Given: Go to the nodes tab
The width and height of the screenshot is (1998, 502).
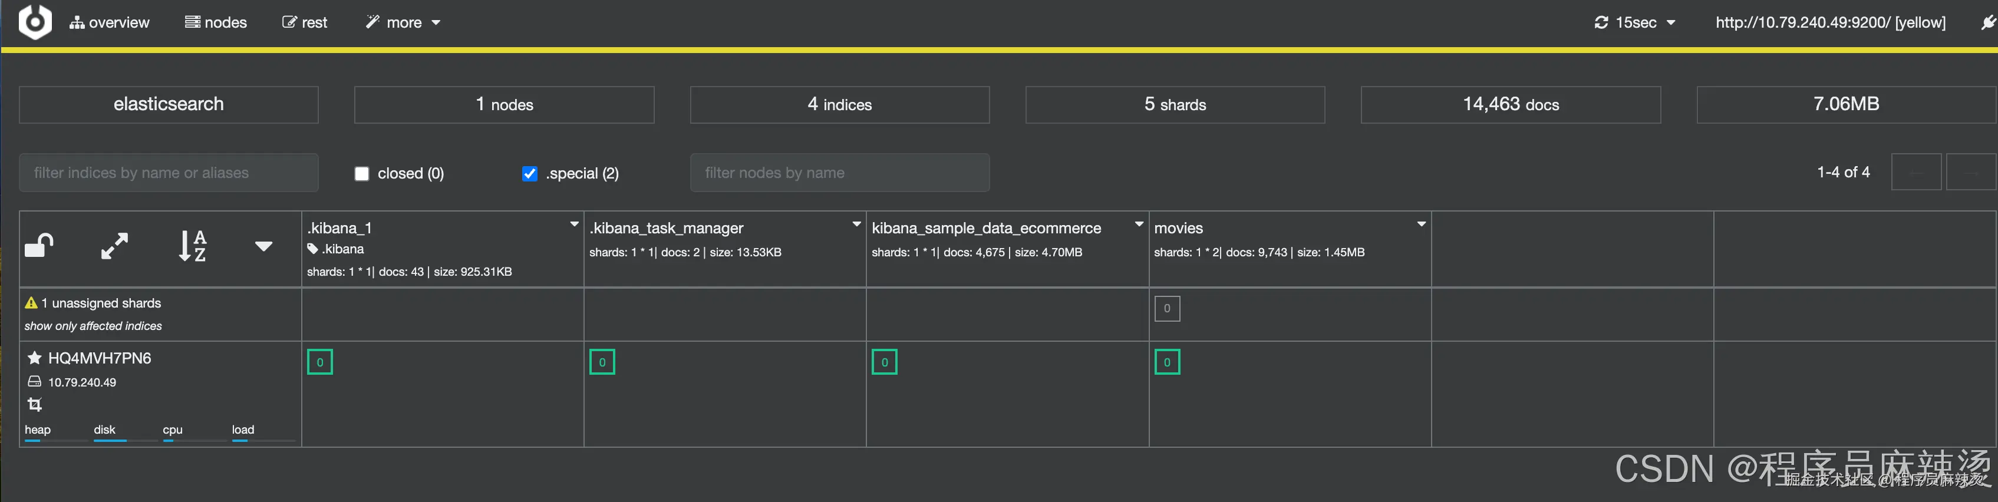Looking at the screenshot, I should 216,22.
